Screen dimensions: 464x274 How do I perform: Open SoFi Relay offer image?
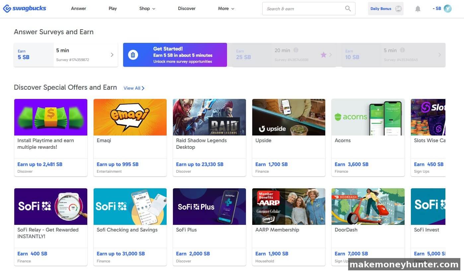click(x=51, y=207)
